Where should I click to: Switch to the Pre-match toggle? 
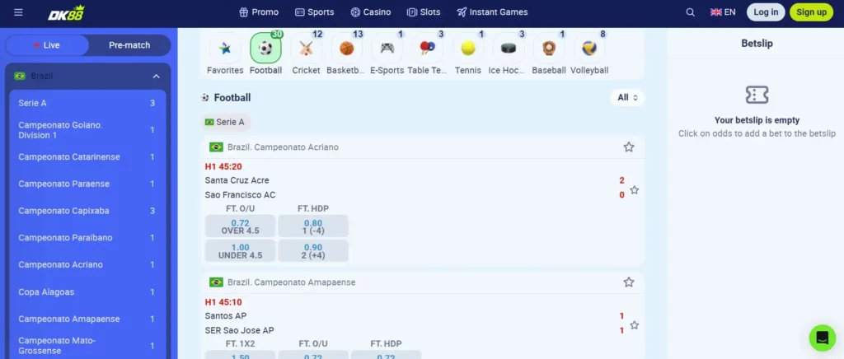click(129, 45)
